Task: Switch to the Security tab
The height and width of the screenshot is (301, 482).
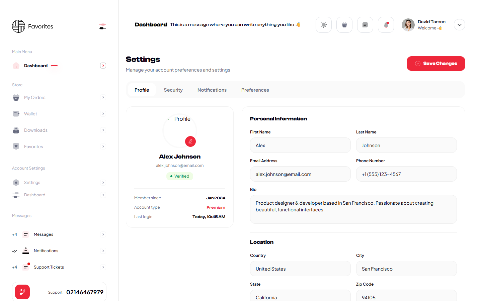Action: click(x=173, y=90)
